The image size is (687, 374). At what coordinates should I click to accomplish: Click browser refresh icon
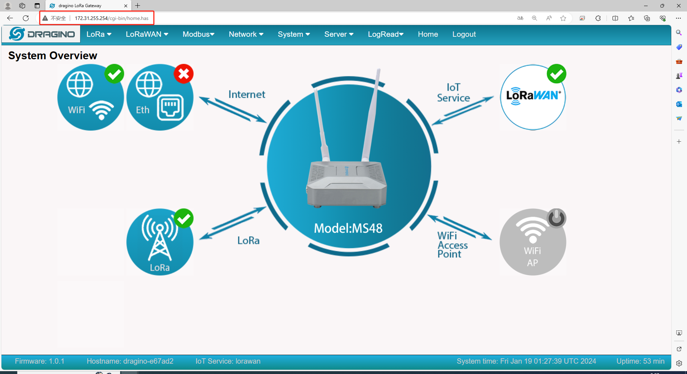(x=26, y=18)
